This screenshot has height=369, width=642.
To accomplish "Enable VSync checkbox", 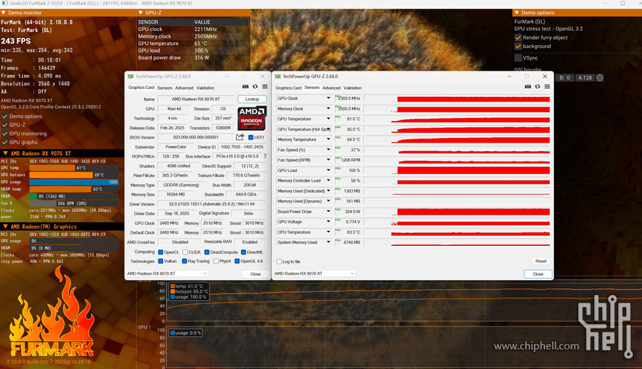I will tap(518, 58).
